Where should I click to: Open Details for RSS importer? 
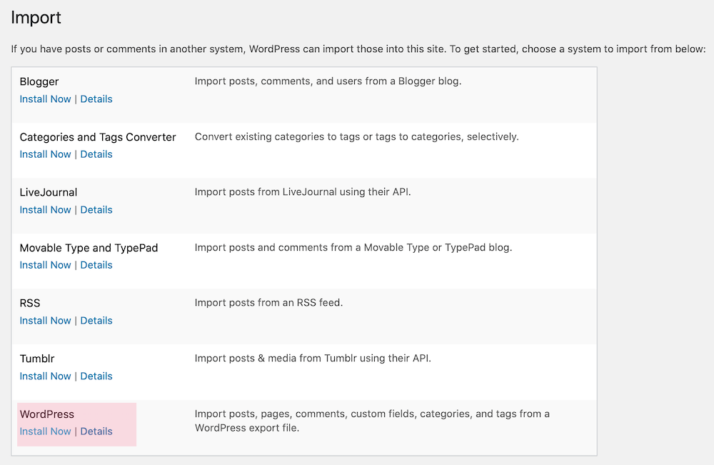pyautogui.click(x=96, y=321)
